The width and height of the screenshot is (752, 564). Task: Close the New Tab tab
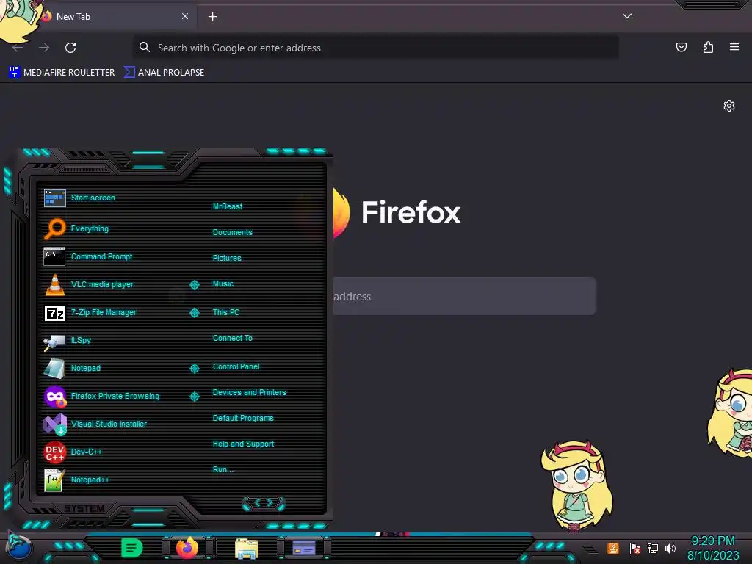click(184, 16)
